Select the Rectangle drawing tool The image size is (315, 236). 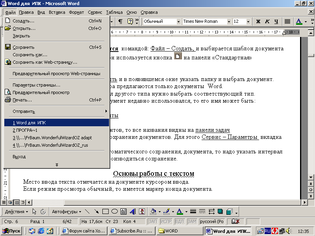[x=106, y=212]
